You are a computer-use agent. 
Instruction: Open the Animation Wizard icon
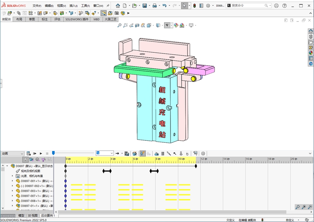point(135,153)
